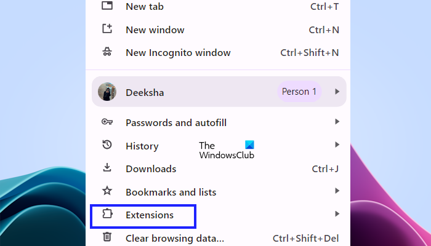
Task: Click the Extensions puzzle icon
Action: coord(107,215)
